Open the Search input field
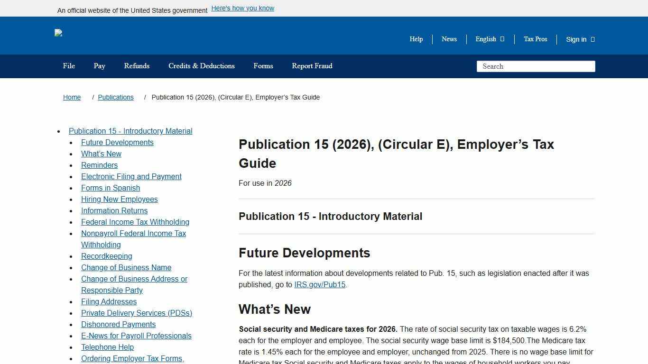Viewport: 648px width, 364px height. click(536, 66)
